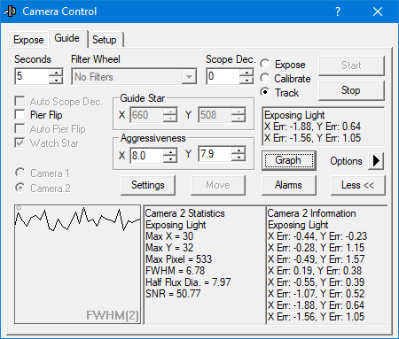Select the Track radio button
The height and width of the screenshot is (339, 399).
265,92
